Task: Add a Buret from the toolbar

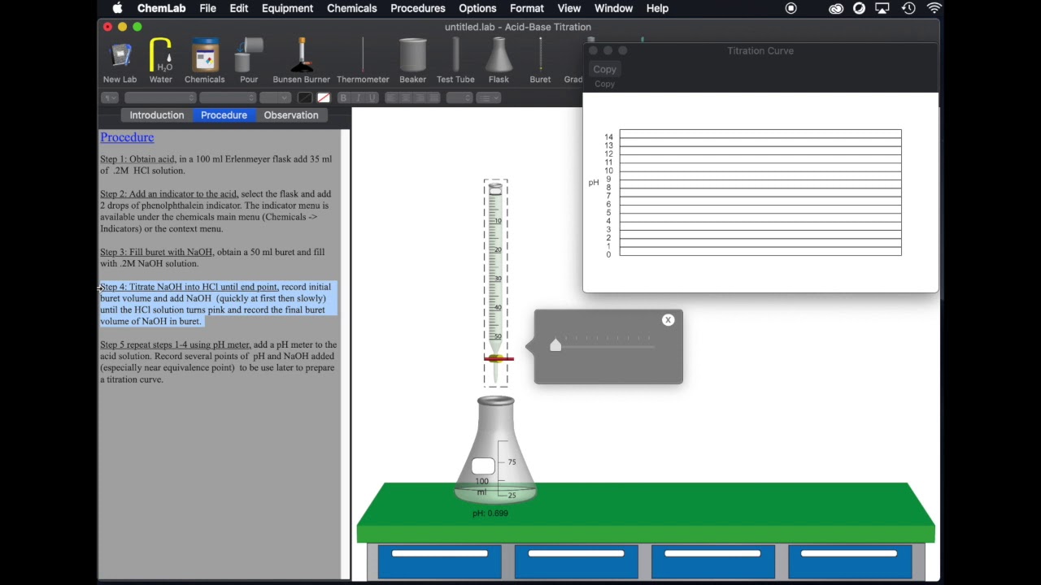Action: pyautogui.click(x=540, y=61)
